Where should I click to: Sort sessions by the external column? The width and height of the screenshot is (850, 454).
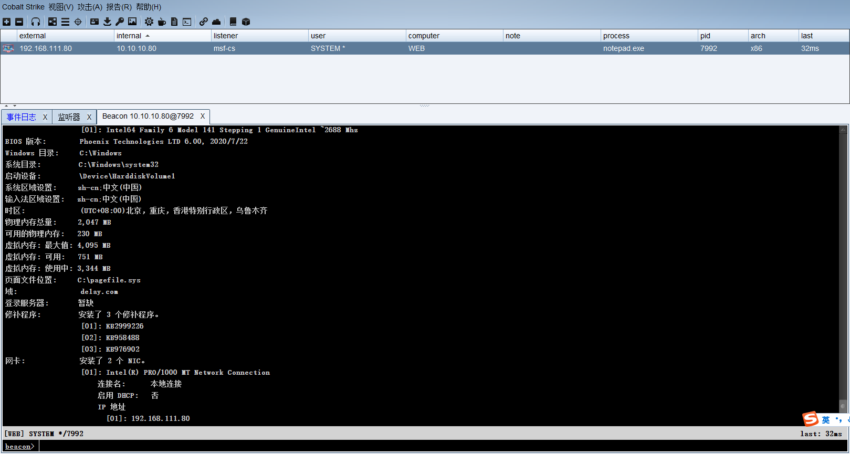click(65, 36)
